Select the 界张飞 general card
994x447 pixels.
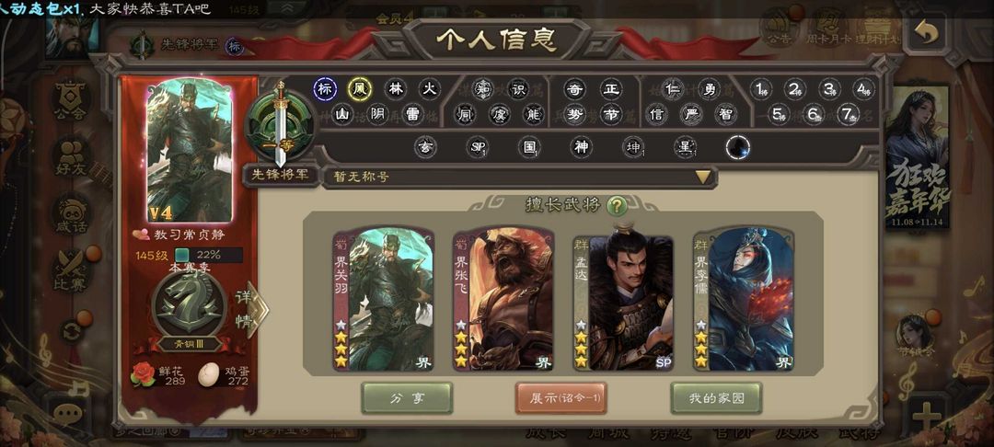click(503, 299)
